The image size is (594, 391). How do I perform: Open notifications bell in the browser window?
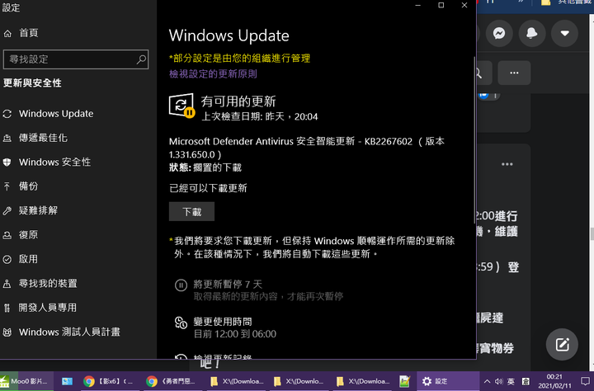point(532,33)
